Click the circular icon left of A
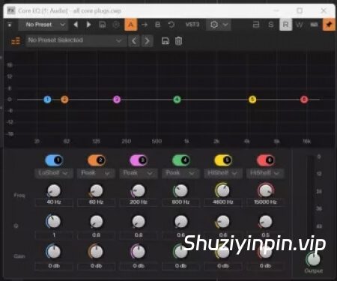Screen dimensions: 337x281 [x=116, y=25]
